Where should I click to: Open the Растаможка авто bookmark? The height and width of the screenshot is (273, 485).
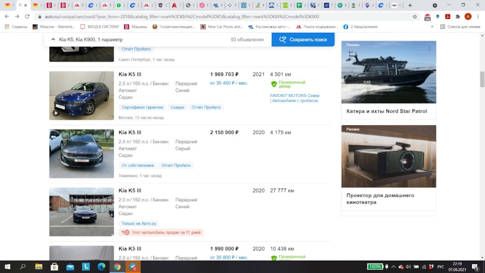[x=269, y=27]
